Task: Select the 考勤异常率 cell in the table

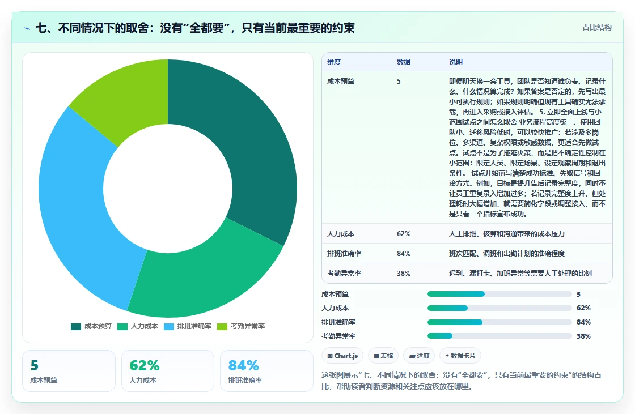Action: point(344,273)
